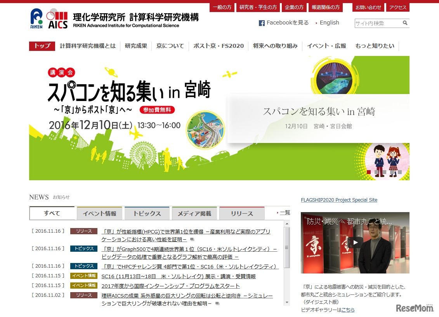Open the 将来への取り組み dropdown menu
Viewport: 439px width, 317px height.
click(275, 46)
